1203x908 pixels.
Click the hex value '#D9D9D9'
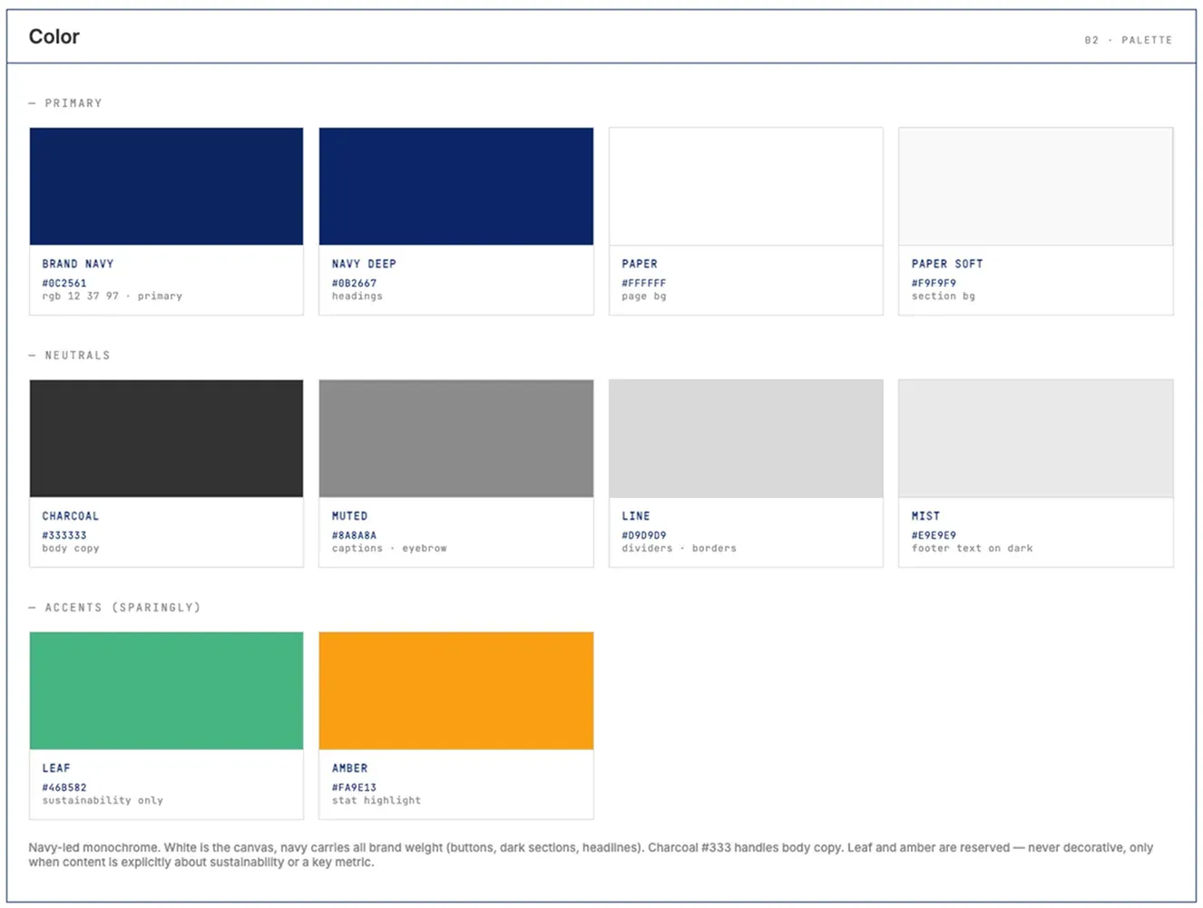click(x=644, y=535)
